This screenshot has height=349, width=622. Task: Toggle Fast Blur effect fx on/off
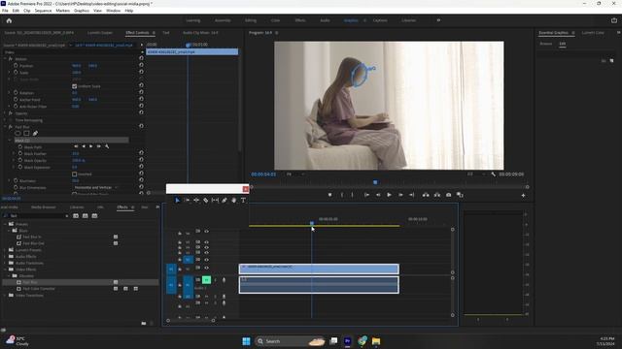point(11,127)
